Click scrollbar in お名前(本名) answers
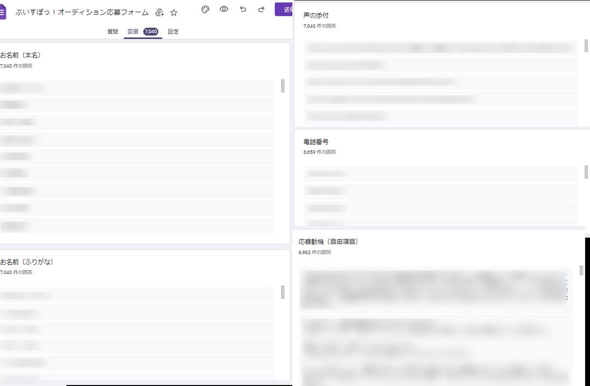 (x=283, y=85)
